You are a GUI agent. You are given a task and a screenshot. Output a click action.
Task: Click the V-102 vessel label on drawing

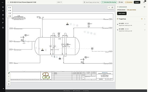click(60, 39)
